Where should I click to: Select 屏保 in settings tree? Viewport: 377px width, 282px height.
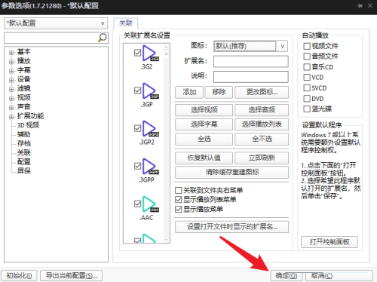[24, 171]
